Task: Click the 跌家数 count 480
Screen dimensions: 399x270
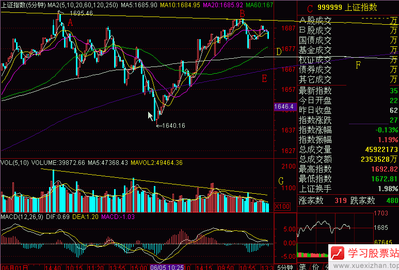Action: pos(392,200)
